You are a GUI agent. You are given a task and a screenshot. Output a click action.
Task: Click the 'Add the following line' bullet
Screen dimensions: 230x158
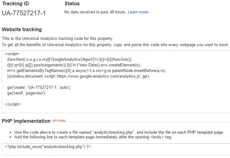click(93, 137)
